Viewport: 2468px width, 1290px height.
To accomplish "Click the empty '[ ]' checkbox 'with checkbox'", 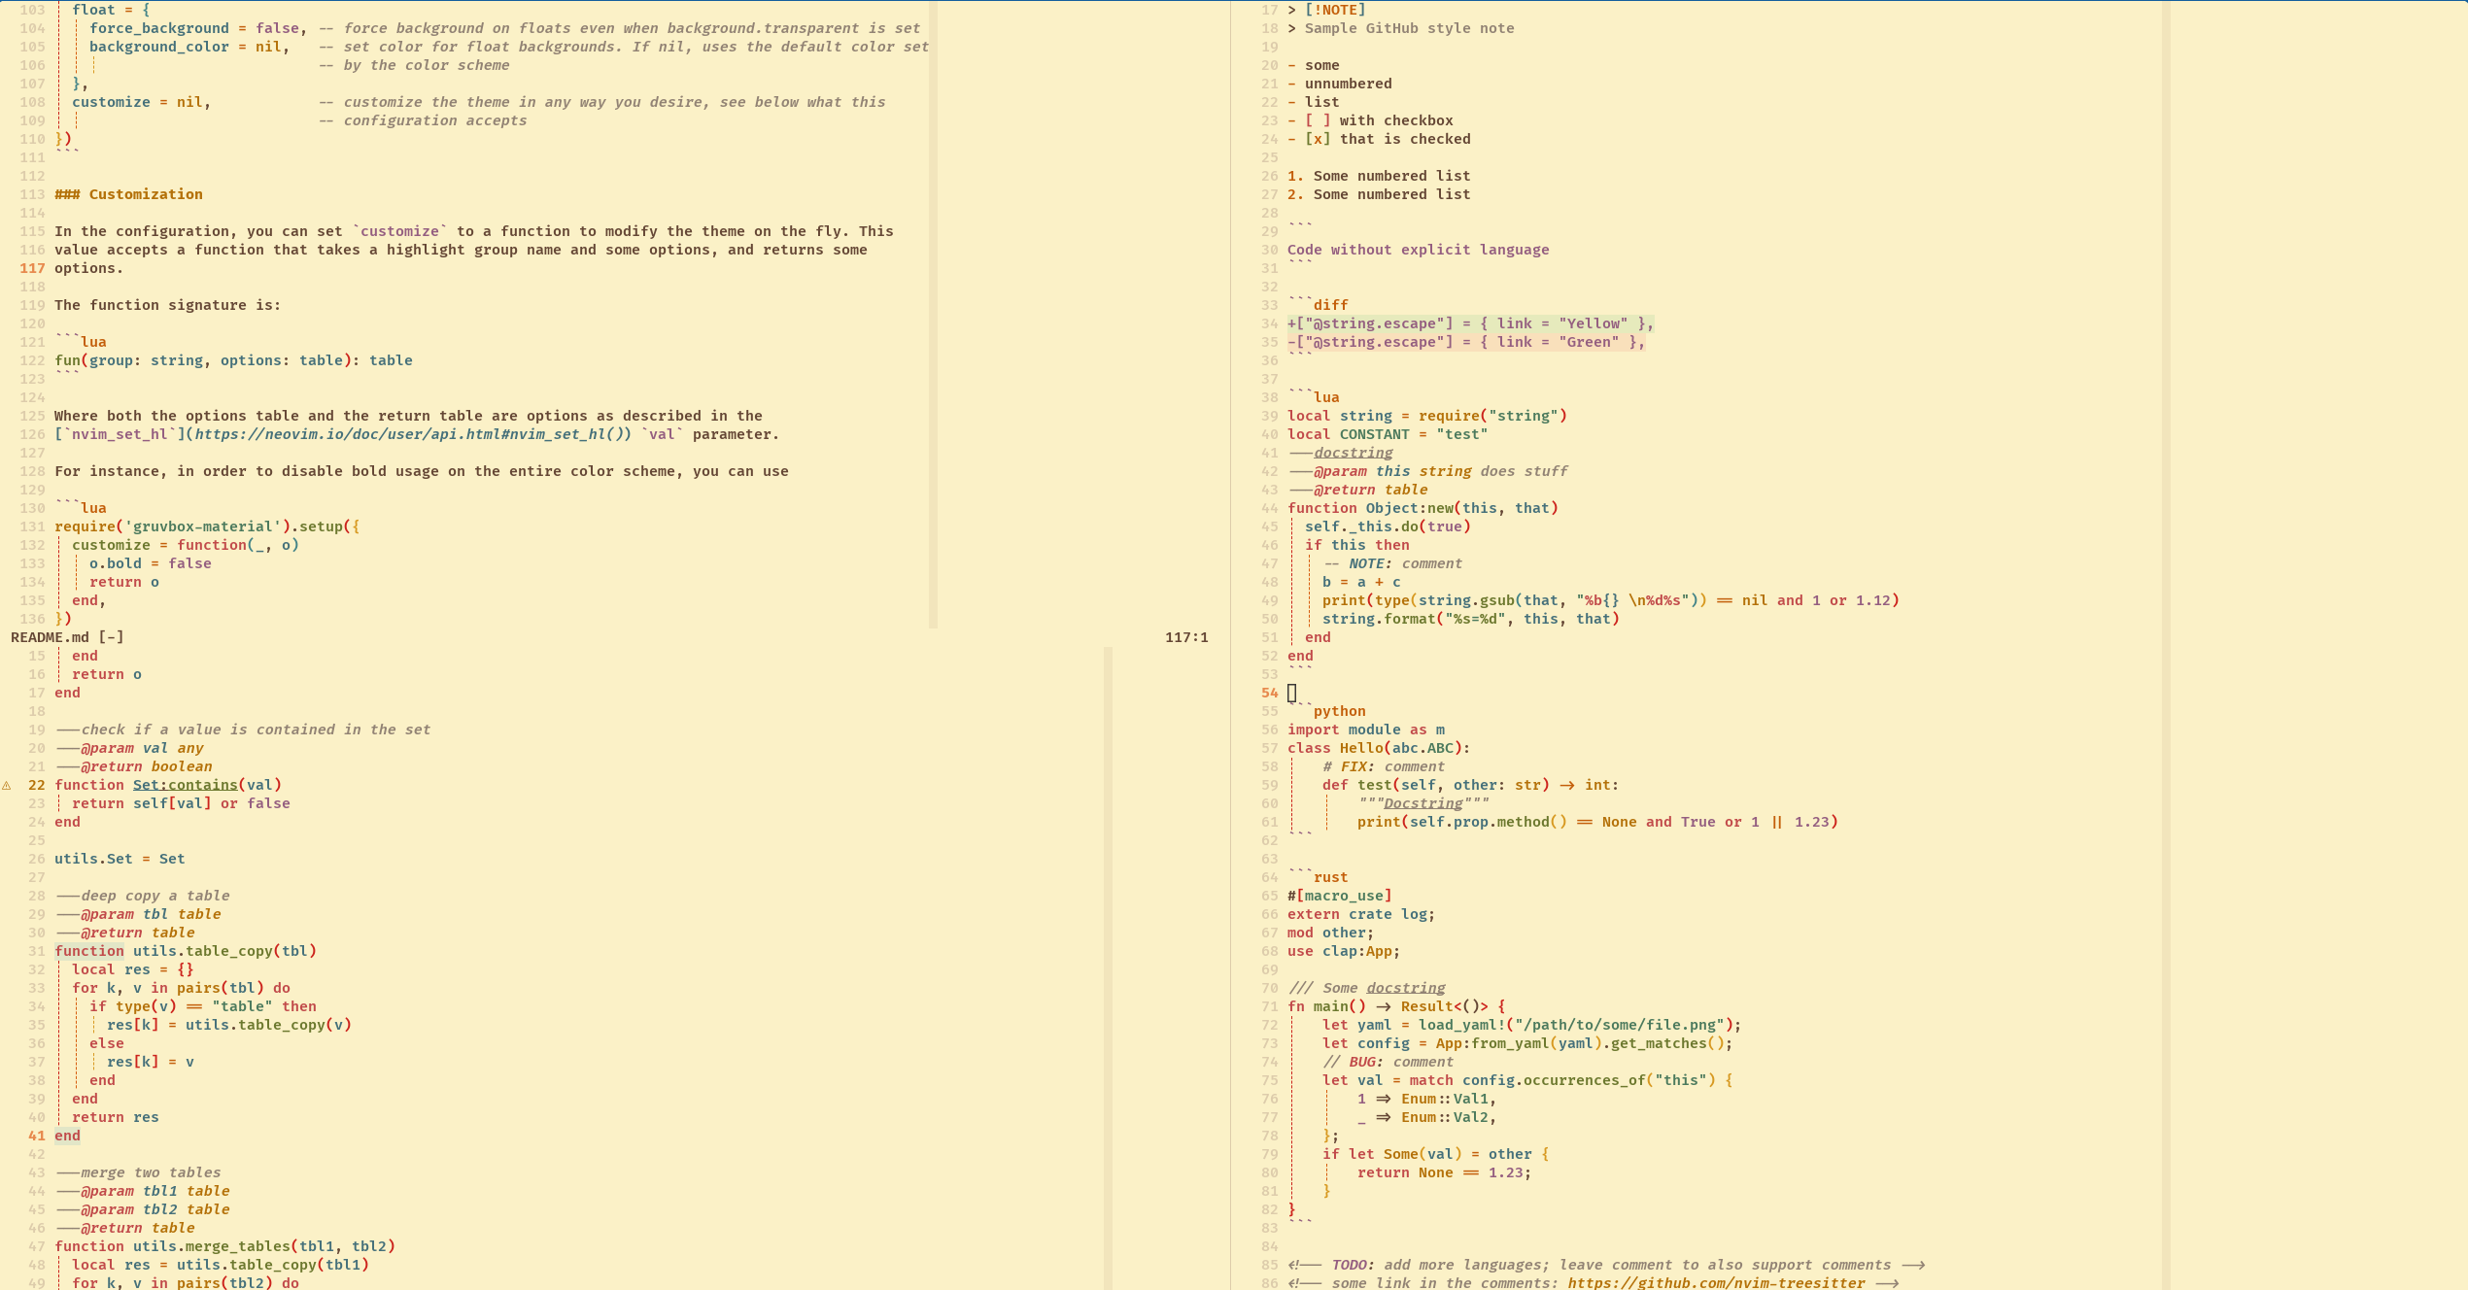I will (1318, 120).
